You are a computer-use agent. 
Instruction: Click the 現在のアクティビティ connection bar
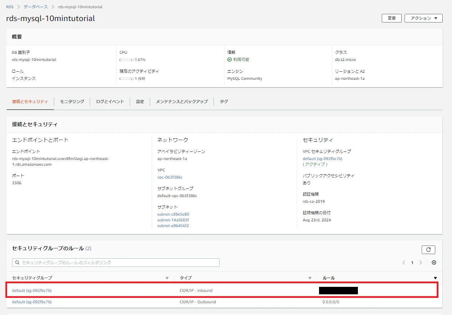(x=127, y=78)
